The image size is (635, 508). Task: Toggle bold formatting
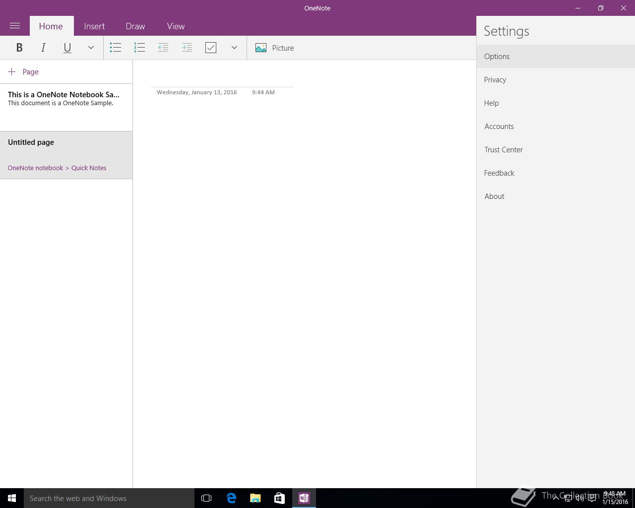point(19,48)
